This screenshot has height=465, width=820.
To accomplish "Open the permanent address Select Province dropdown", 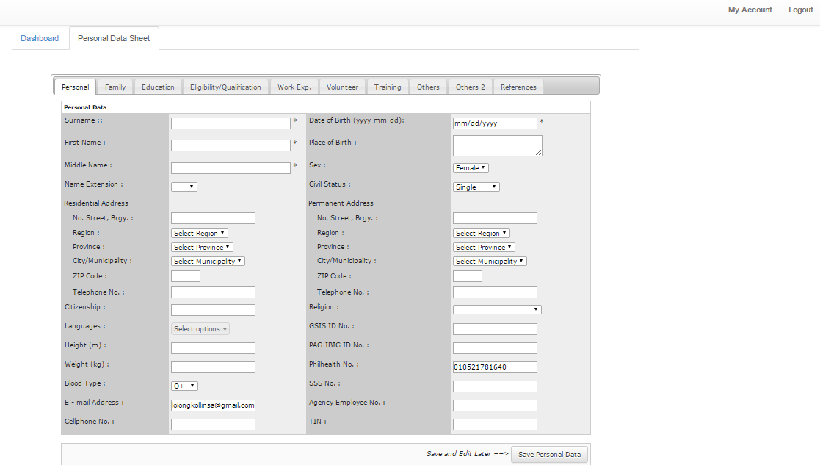I will [x=483, y=247].
